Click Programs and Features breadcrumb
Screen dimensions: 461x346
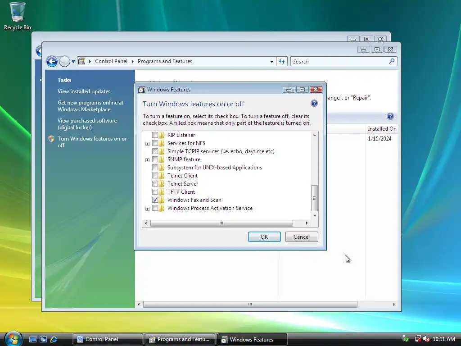coord(165,61)
